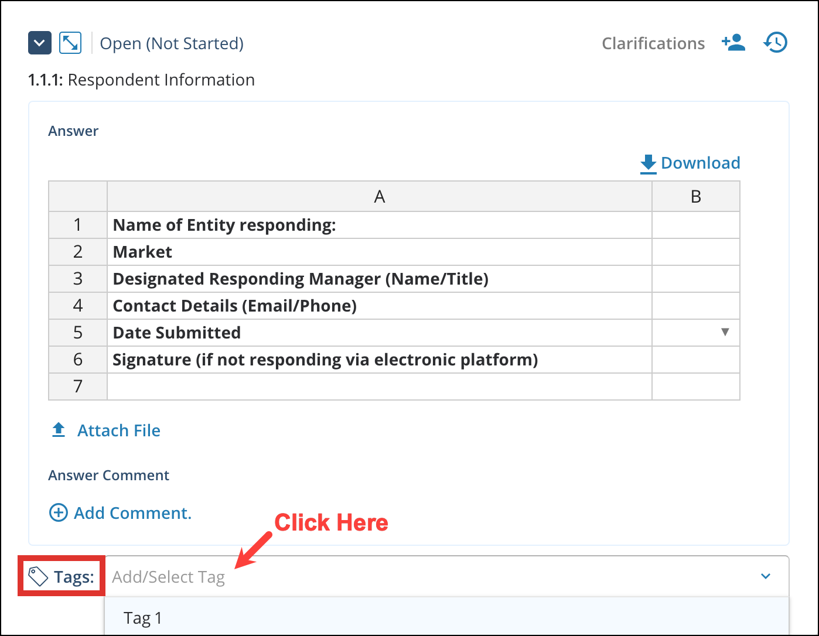Click the Download link
The height and width of the screenshot is (636, 819).
tap(701, 163)
